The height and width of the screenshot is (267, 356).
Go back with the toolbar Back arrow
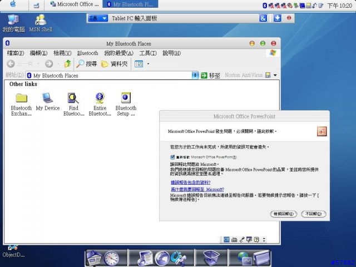point(11,64)
